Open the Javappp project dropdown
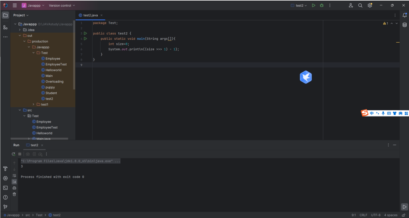409x218 pixels. [x=33, y=5]
